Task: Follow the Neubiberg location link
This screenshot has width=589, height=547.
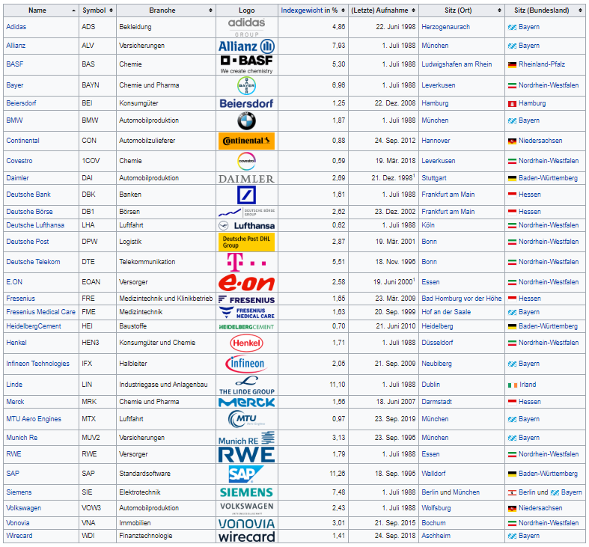Action: pyautogui.click(x=436, y=364)
